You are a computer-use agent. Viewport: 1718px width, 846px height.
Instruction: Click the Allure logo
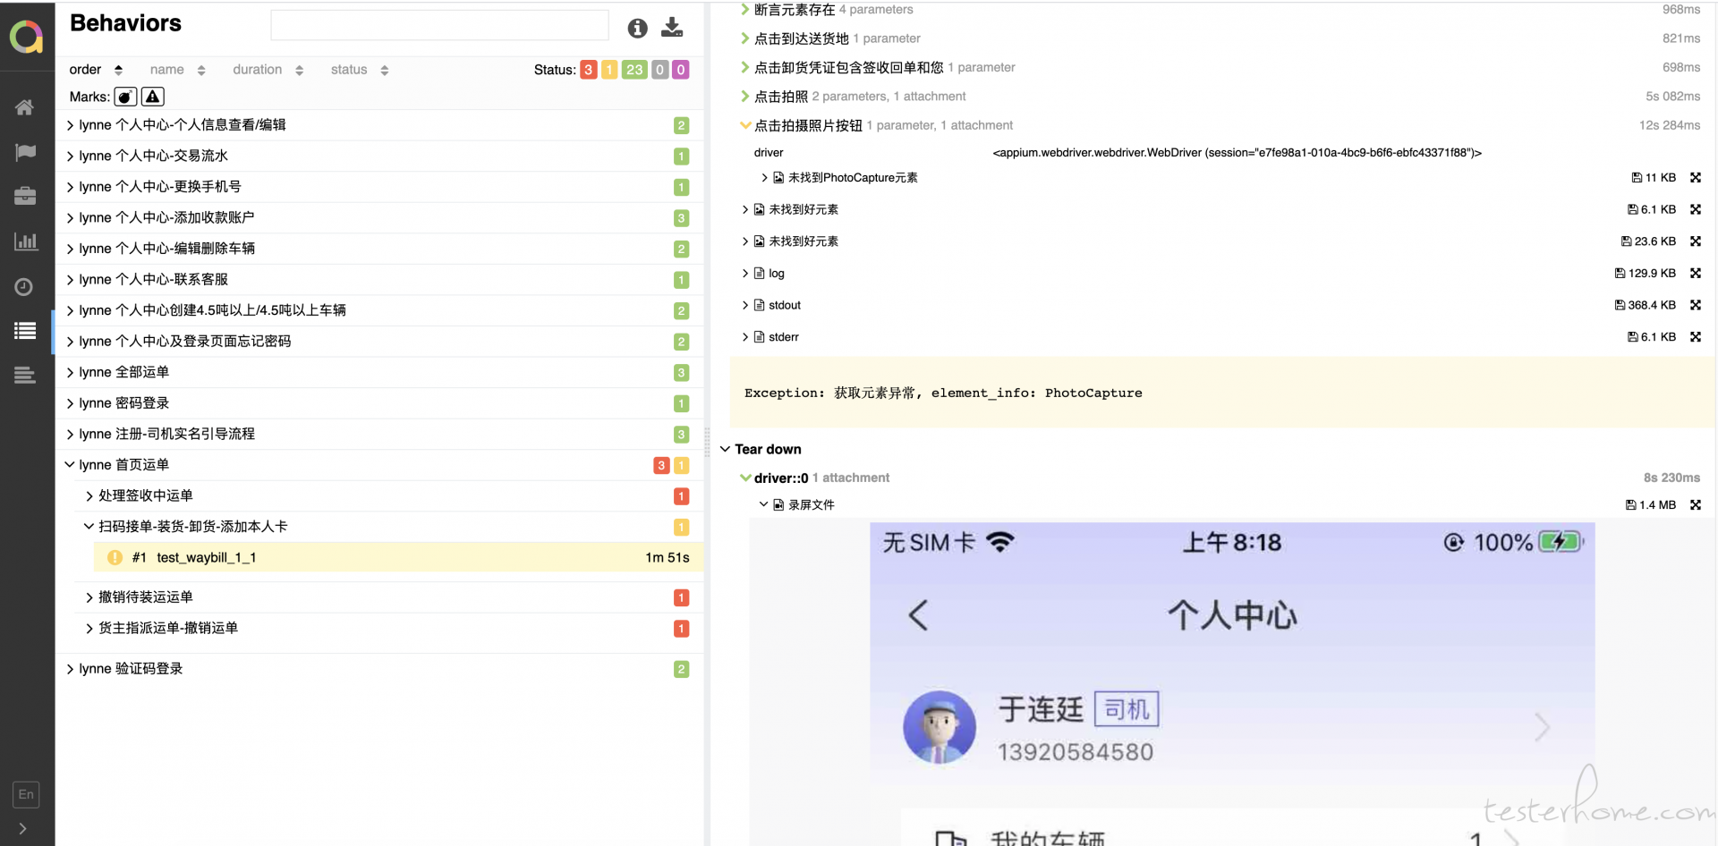click(x=27, y=37)
